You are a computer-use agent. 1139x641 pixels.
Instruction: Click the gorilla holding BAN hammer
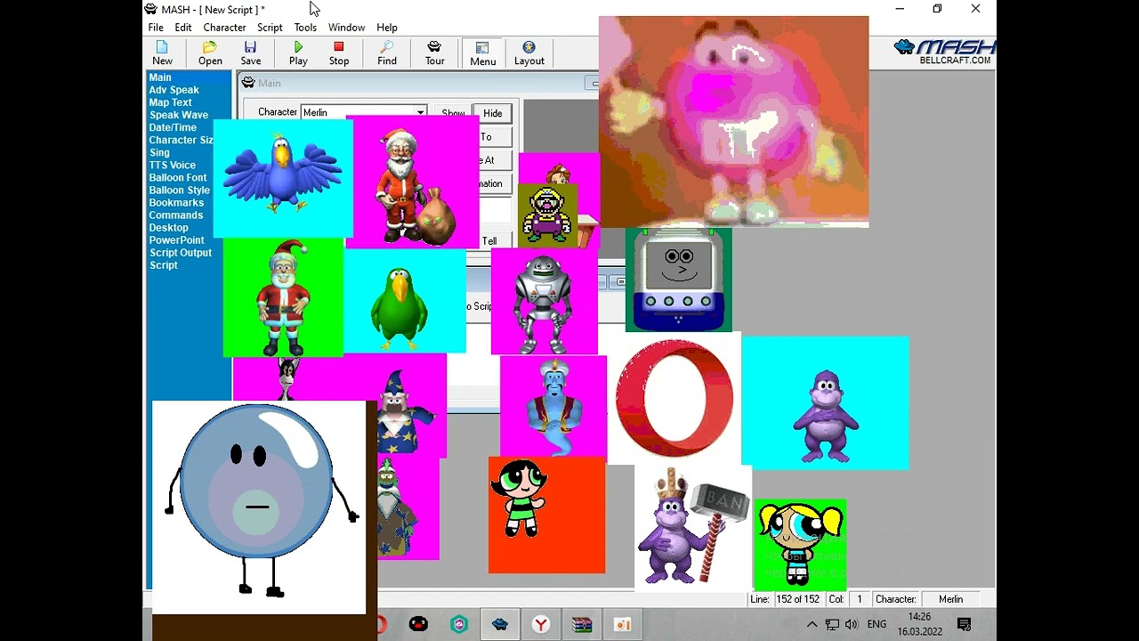(693, 528)
